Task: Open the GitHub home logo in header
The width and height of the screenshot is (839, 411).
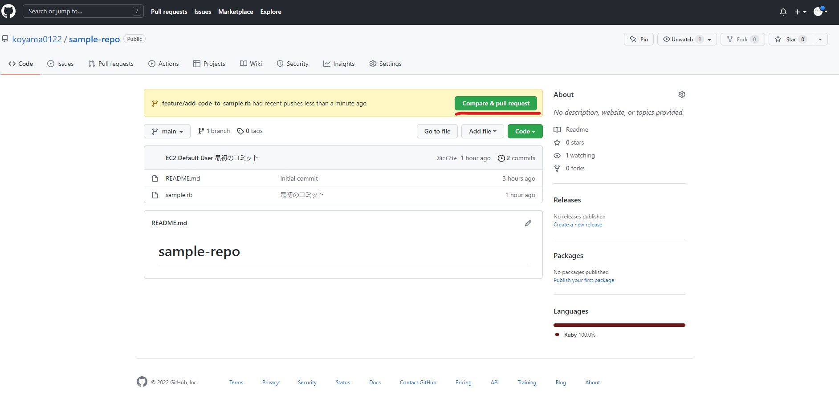Action: tap(8, 11)
